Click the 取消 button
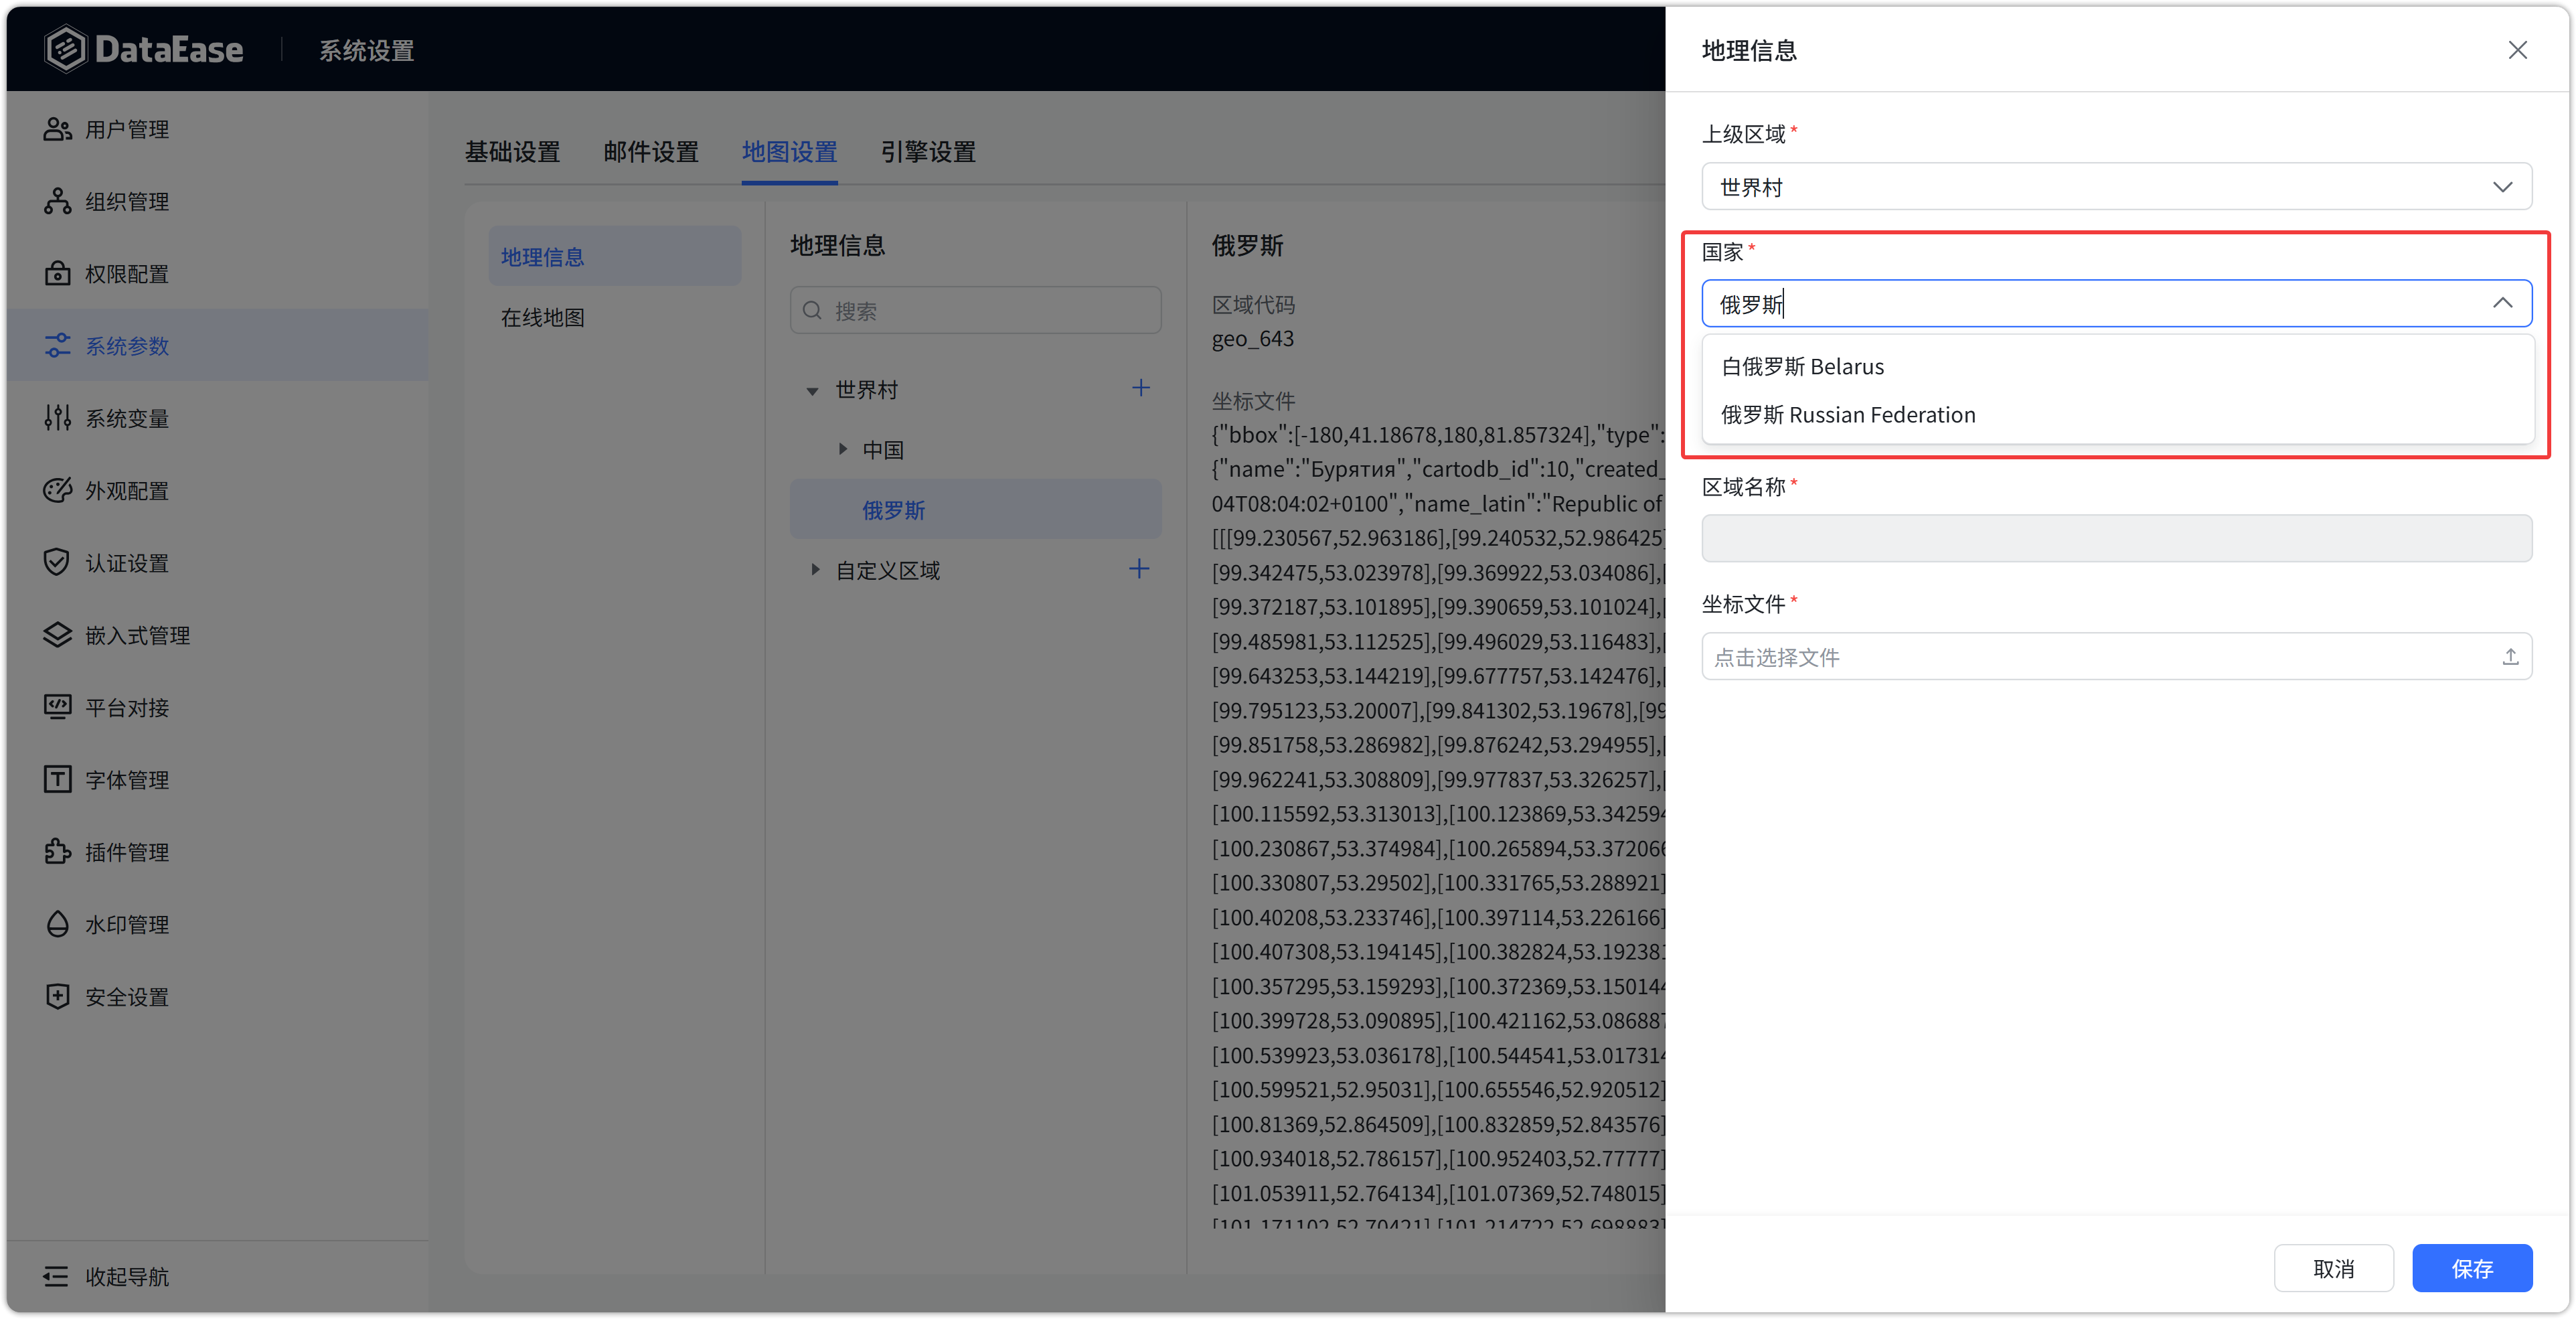Viewport: 2576px width, 1319px height. click(2333, 1268)
